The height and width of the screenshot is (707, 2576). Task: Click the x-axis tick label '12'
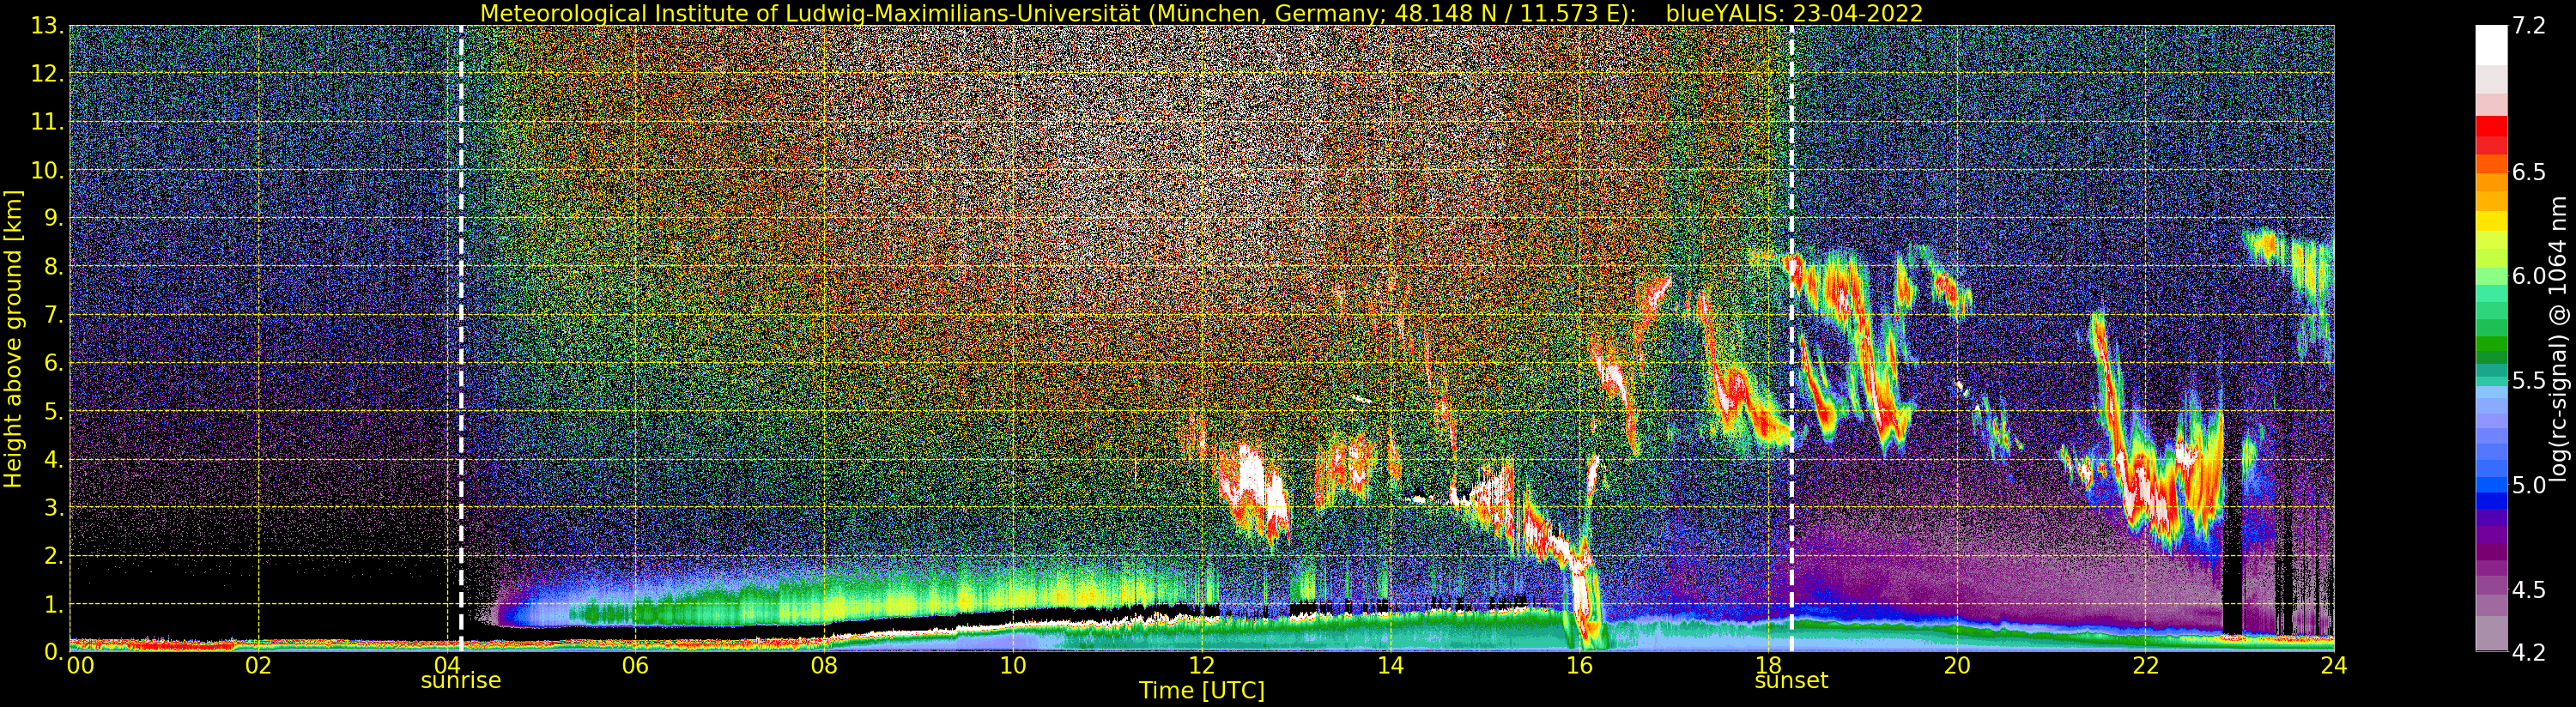tap(1202, 665)
